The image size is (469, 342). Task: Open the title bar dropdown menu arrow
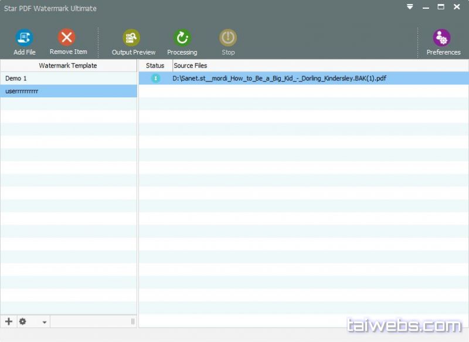(410, 8)
